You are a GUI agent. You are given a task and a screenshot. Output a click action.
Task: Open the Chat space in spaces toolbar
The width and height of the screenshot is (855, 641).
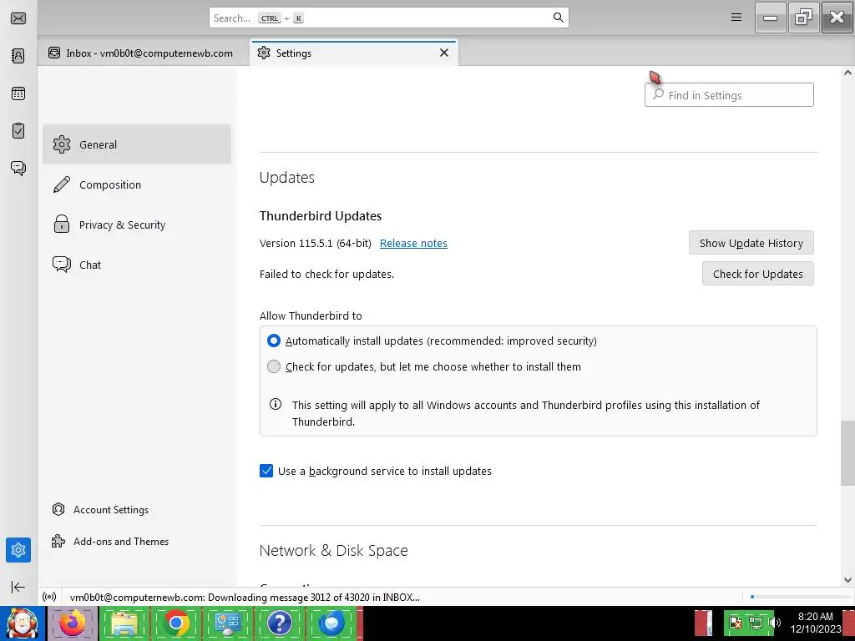[18, 168]
